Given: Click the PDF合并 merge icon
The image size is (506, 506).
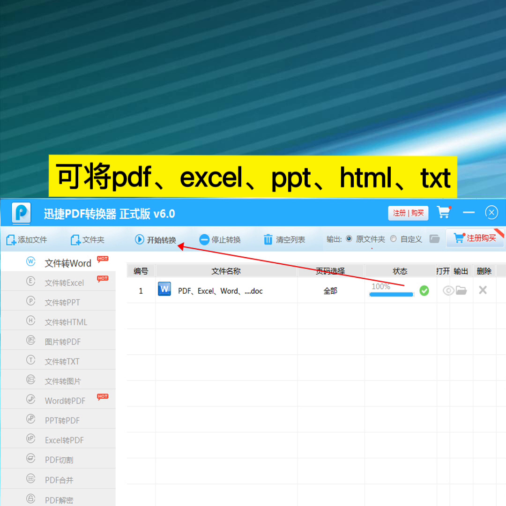Looking at the screenshot, I should click(x=30, y=478).
